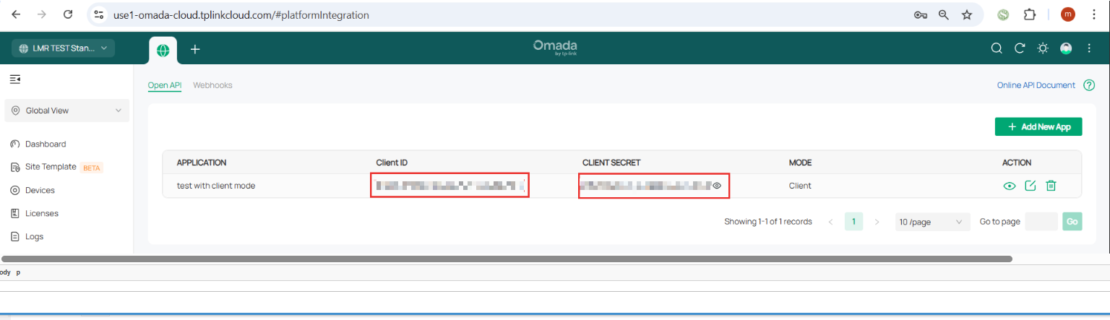Switch to the Open API tab
Viewport: 1110px width, 320px height.
[x=165, y=85]
